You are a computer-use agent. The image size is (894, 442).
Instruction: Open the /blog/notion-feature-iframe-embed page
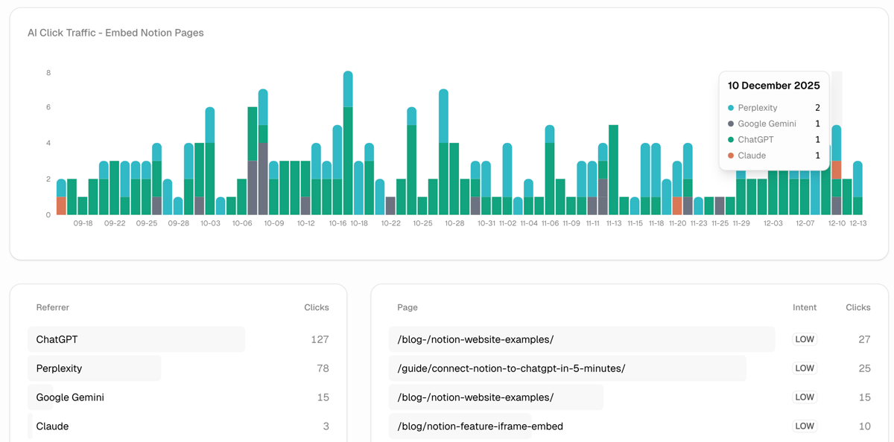481,426
